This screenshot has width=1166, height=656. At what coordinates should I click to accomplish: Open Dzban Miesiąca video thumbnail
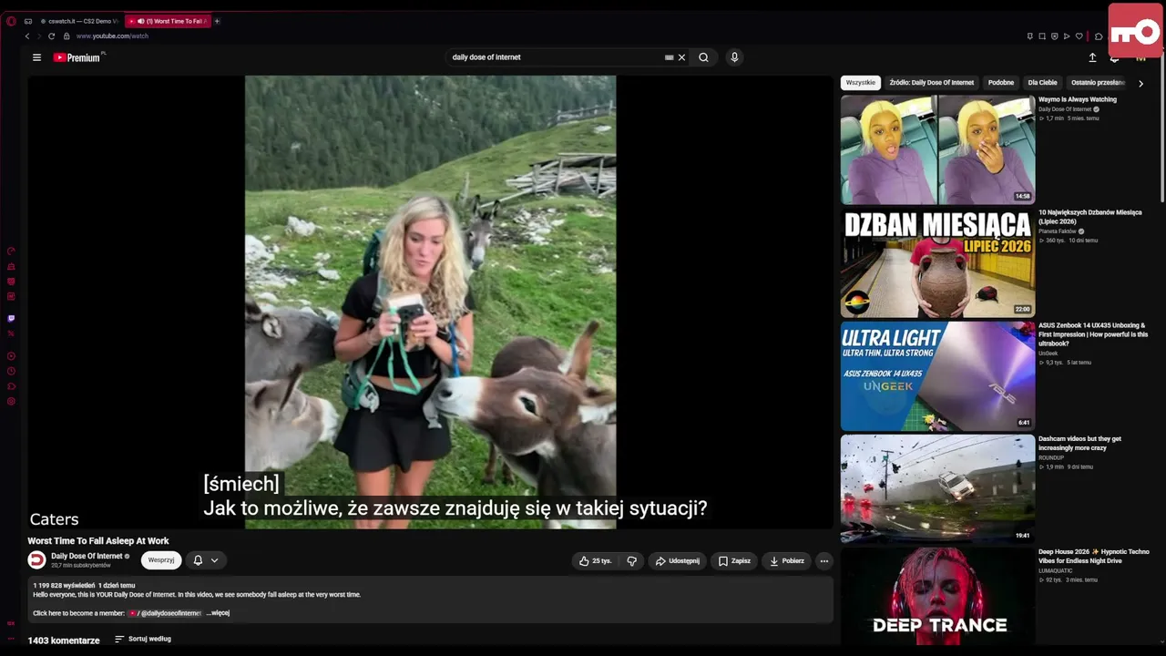(x=937, y=262)
